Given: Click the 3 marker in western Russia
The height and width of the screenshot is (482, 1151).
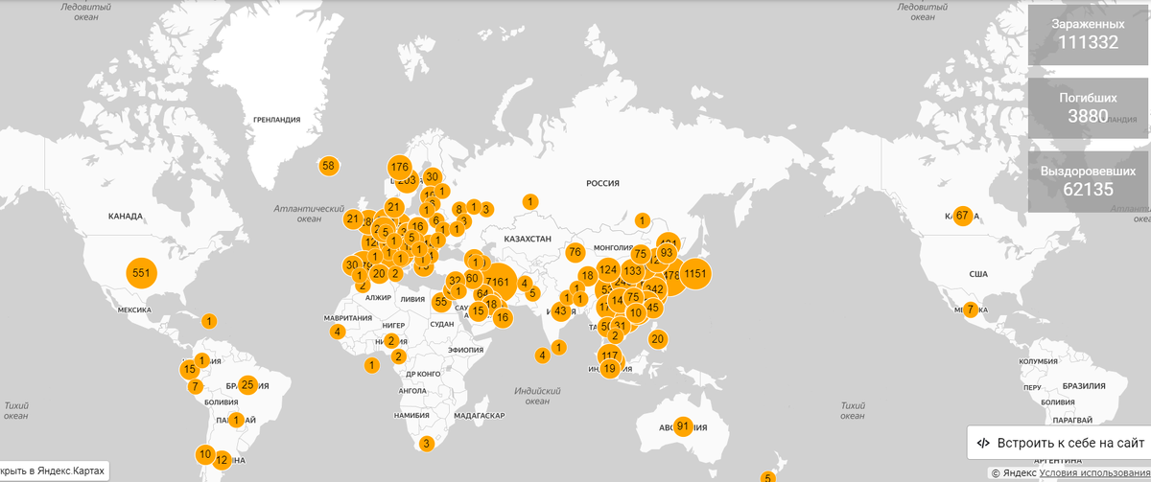Looking at the screenshot, I should pos(486,208).
